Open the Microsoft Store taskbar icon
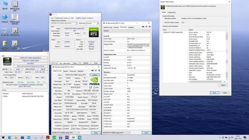249x140 pixels. pos(22,138)
